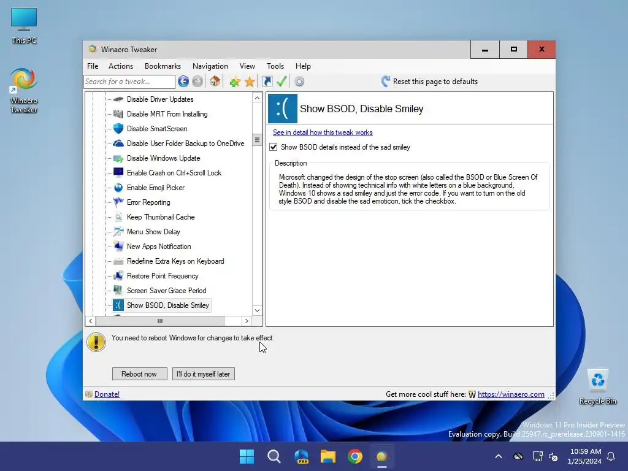Add bookmark with green plus star icon
The height and width of the screenshot is (471, 628).
pyautogui.click(x=235, y=82)
